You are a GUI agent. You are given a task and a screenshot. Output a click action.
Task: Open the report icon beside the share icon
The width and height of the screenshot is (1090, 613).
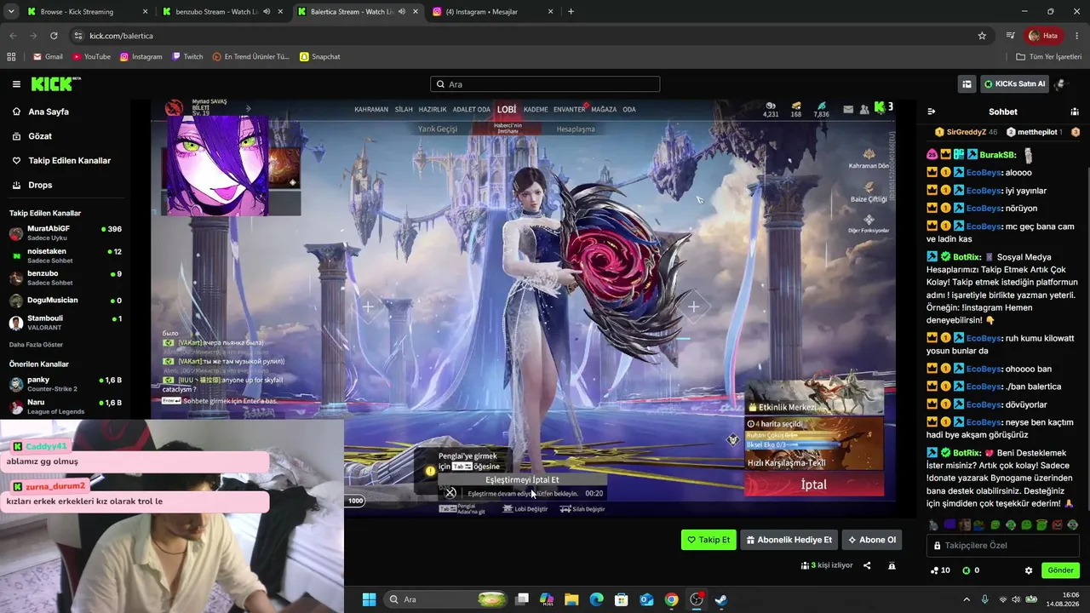pos(892,565)
